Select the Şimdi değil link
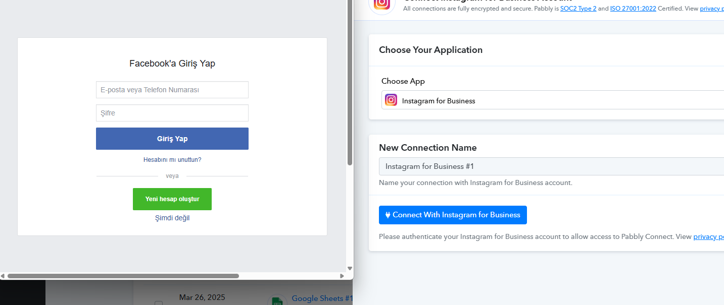Viewport: 724px width, 305px height. (172, 218)
